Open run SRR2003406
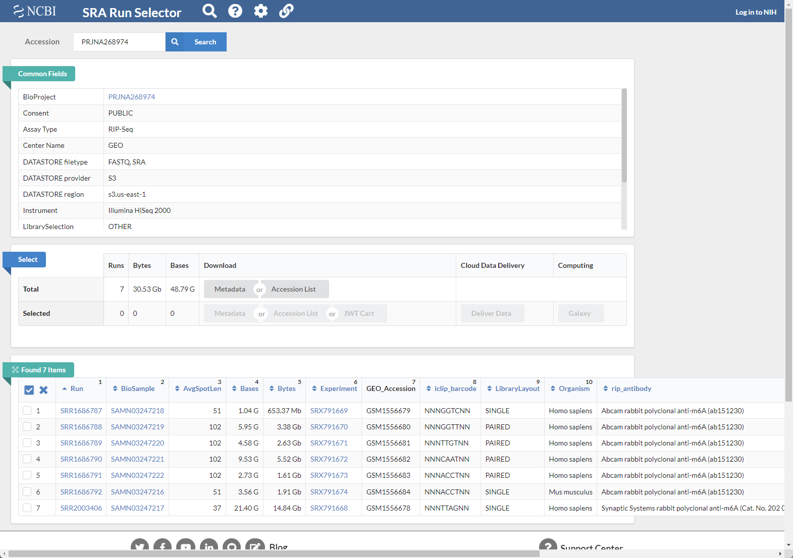Image resolution: width=793 pixels, height=558 pixels. point(81,508)
